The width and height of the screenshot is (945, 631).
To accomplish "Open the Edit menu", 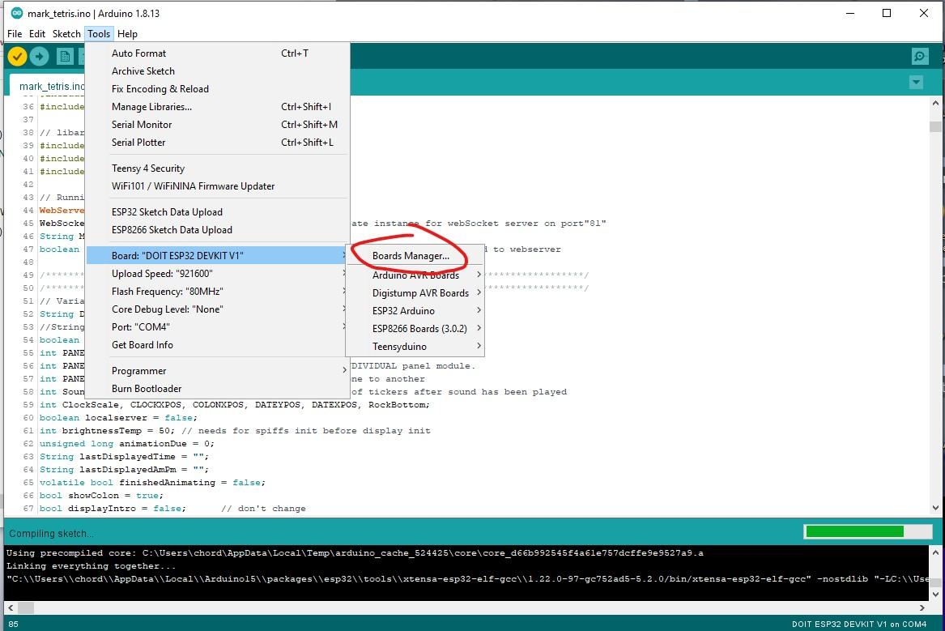I will pyautogui.click(x=36, y=34).
